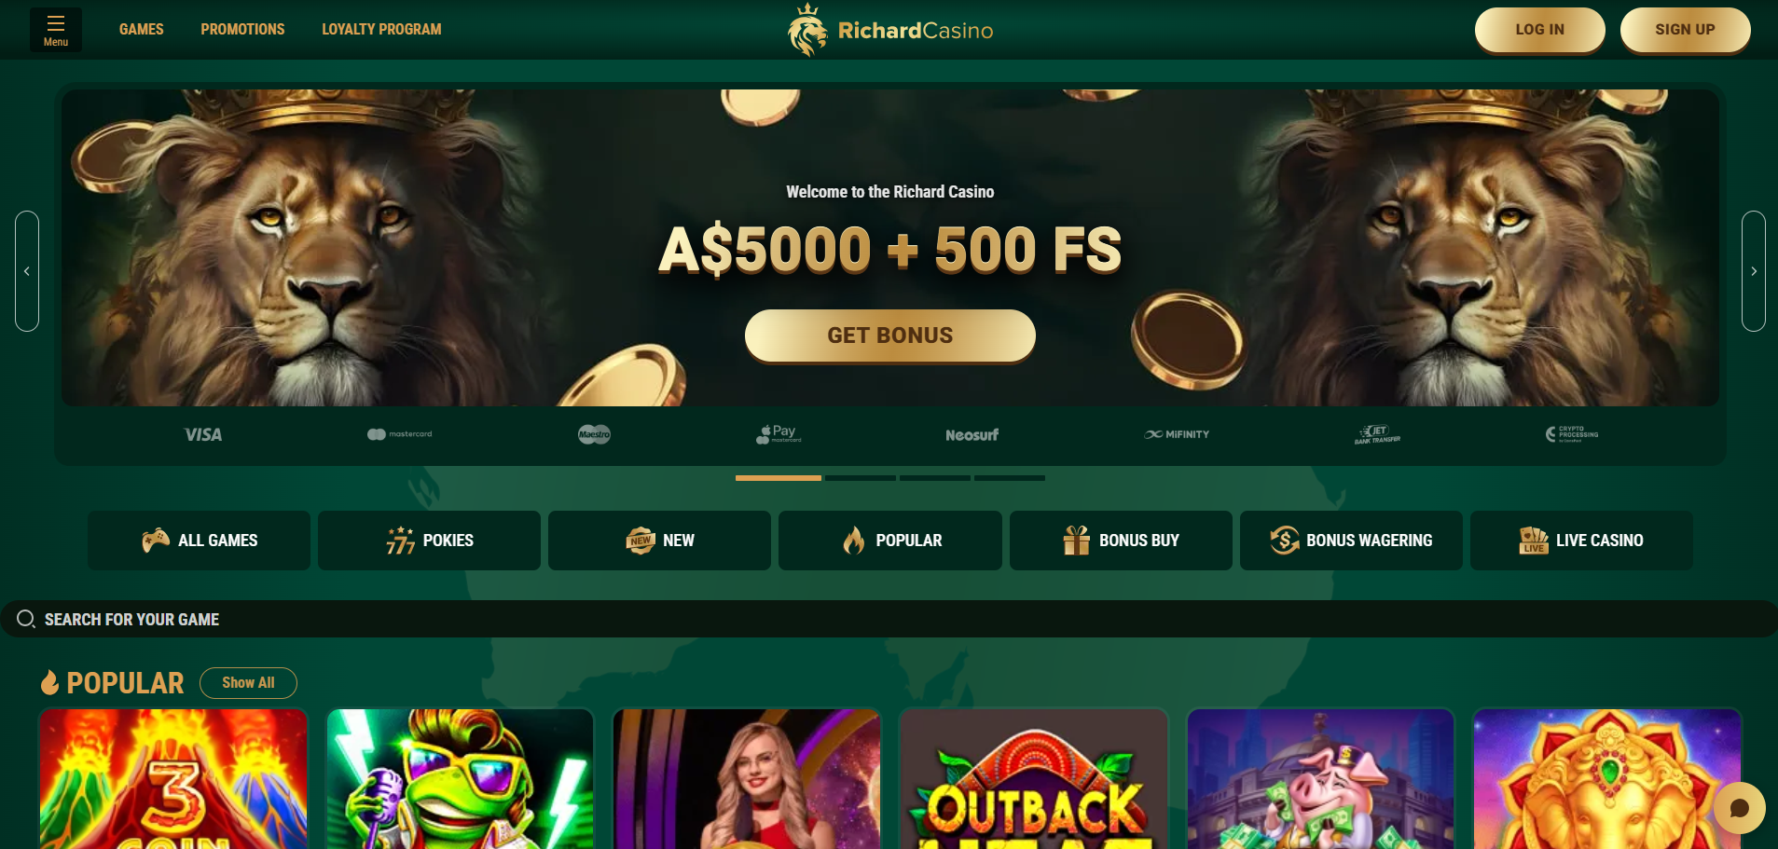1778x849 pixels.
Task: Click the MiFinity payment logo
Action: point(1177,434)
